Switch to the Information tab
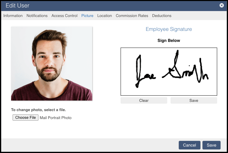 (x=13, y=16)
